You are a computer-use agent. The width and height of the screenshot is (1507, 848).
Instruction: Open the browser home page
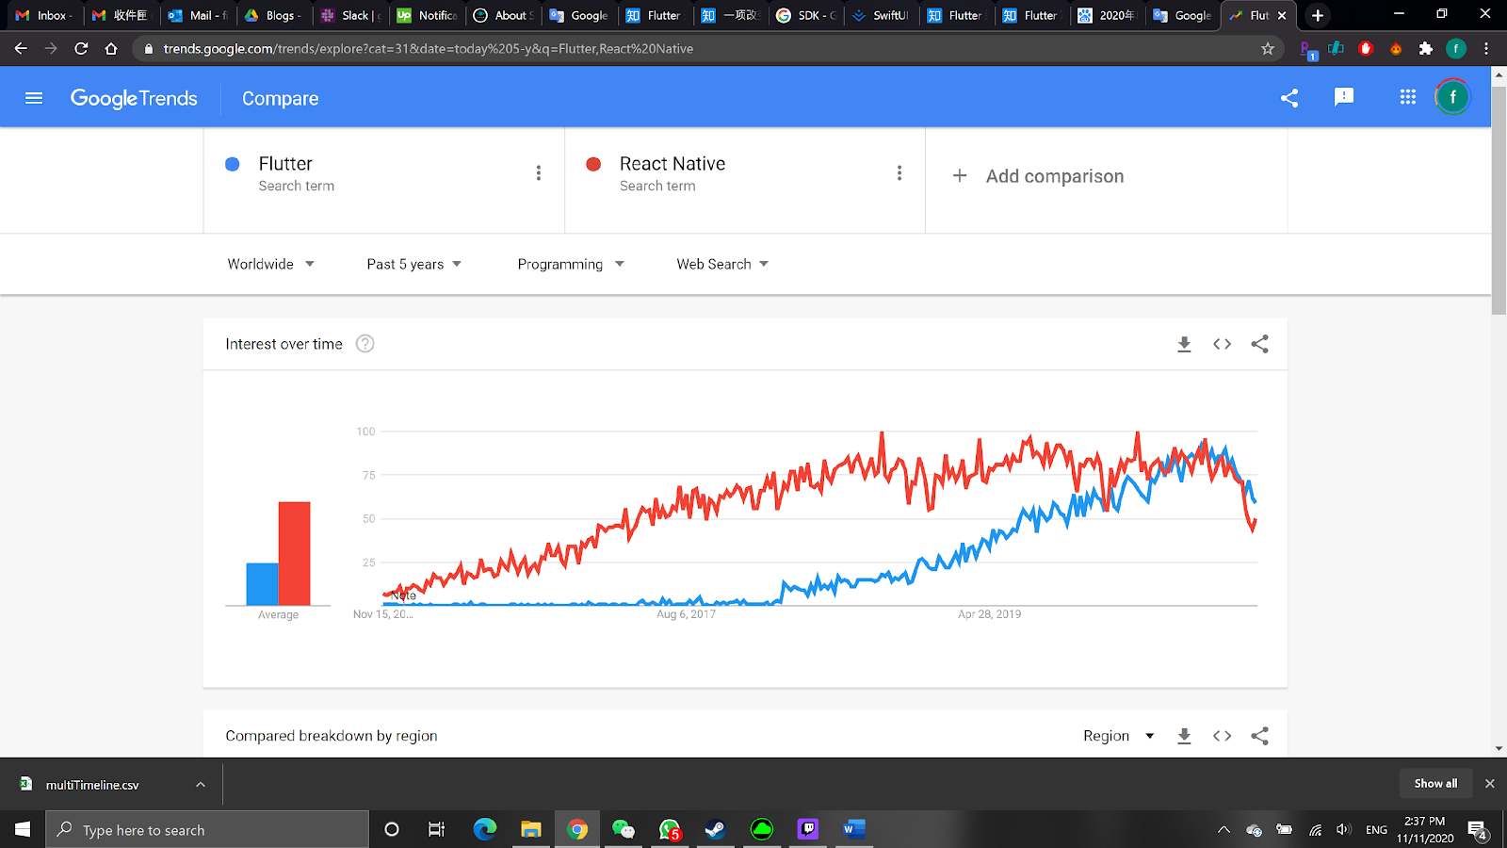[111, 49]
